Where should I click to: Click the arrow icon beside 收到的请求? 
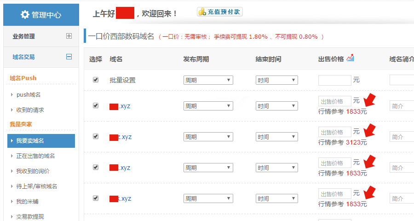(12, 110)
